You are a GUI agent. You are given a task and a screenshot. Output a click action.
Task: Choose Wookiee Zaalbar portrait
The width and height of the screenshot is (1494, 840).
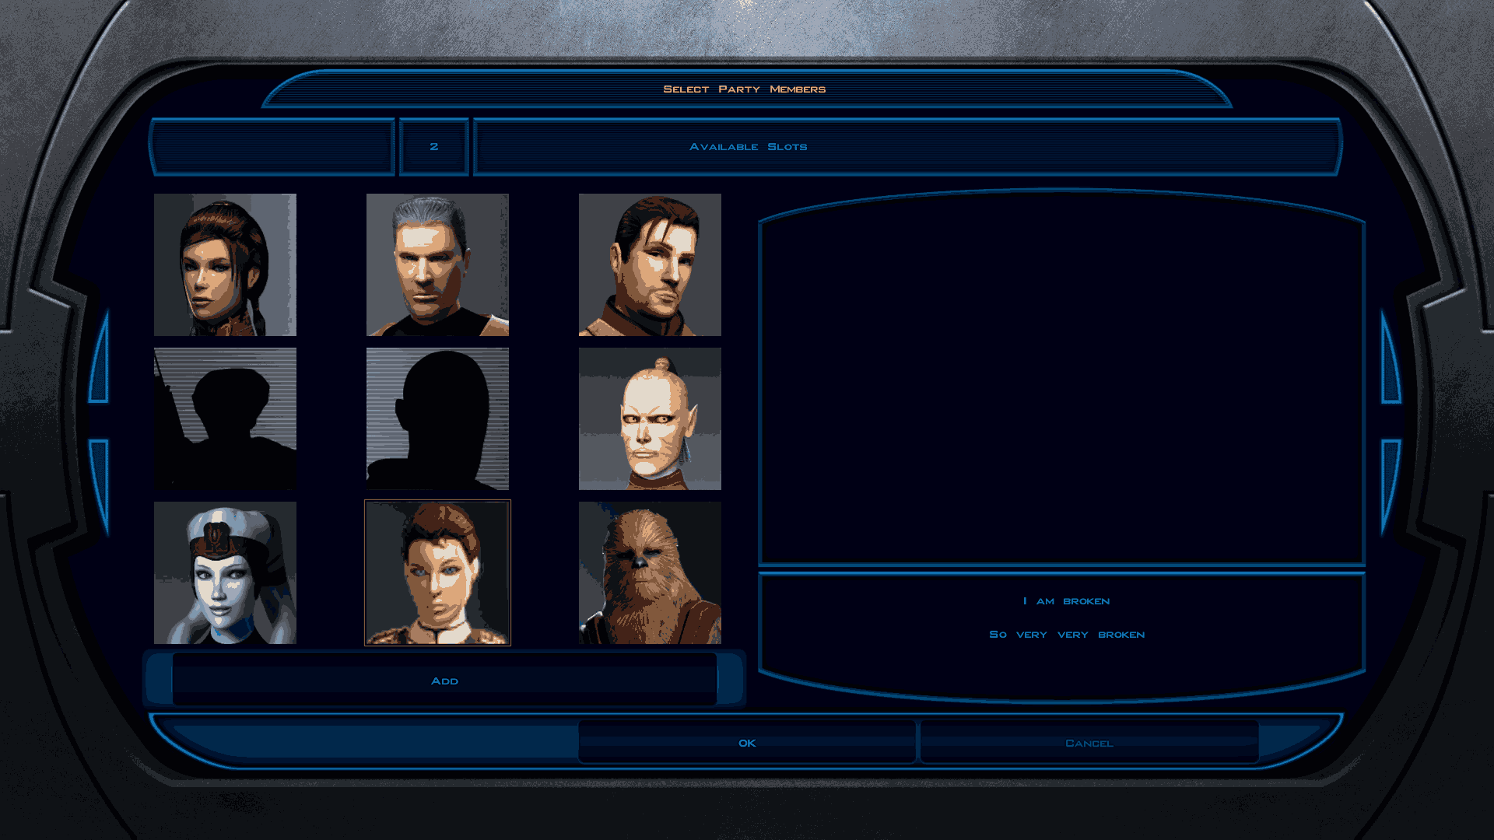click(650, 572)
